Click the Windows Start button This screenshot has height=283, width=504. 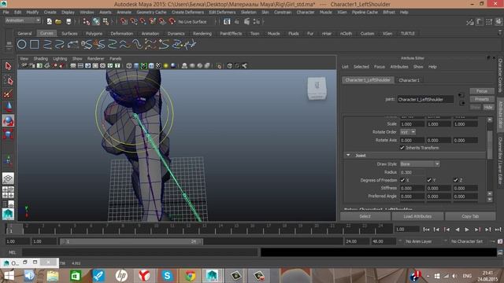(9, 275)
